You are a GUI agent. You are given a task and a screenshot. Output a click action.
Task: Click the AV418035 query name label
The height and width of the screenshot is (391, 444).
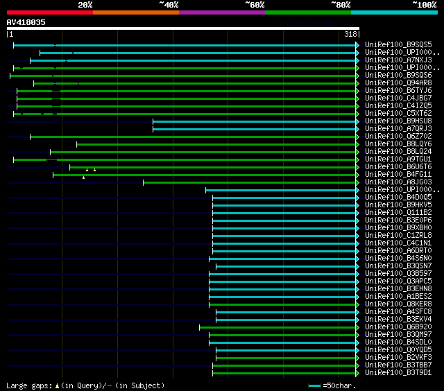pyautogui.click(x=26, y=22)
